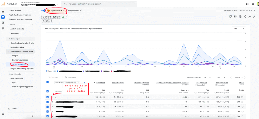Uncheck the Ukupno row checkbox

(48, 91)
